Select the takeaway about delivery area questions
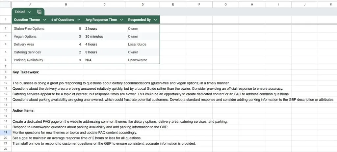The height and width of the screenshot is (152, 337). coord(148,88)
